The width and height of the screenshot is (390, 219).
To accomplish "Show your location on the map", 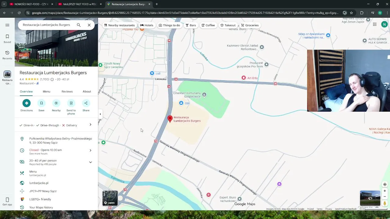I will coord(385,184).
